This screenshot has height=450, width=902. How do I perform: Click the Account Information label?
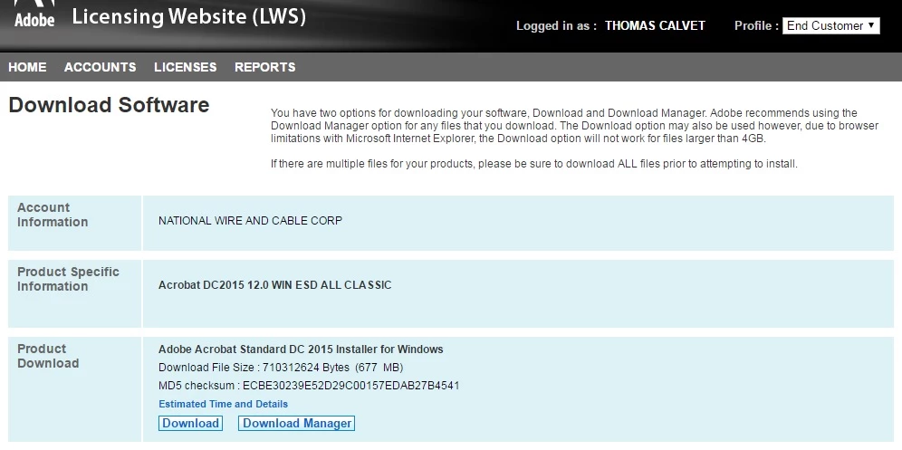(x=53, y=215)
